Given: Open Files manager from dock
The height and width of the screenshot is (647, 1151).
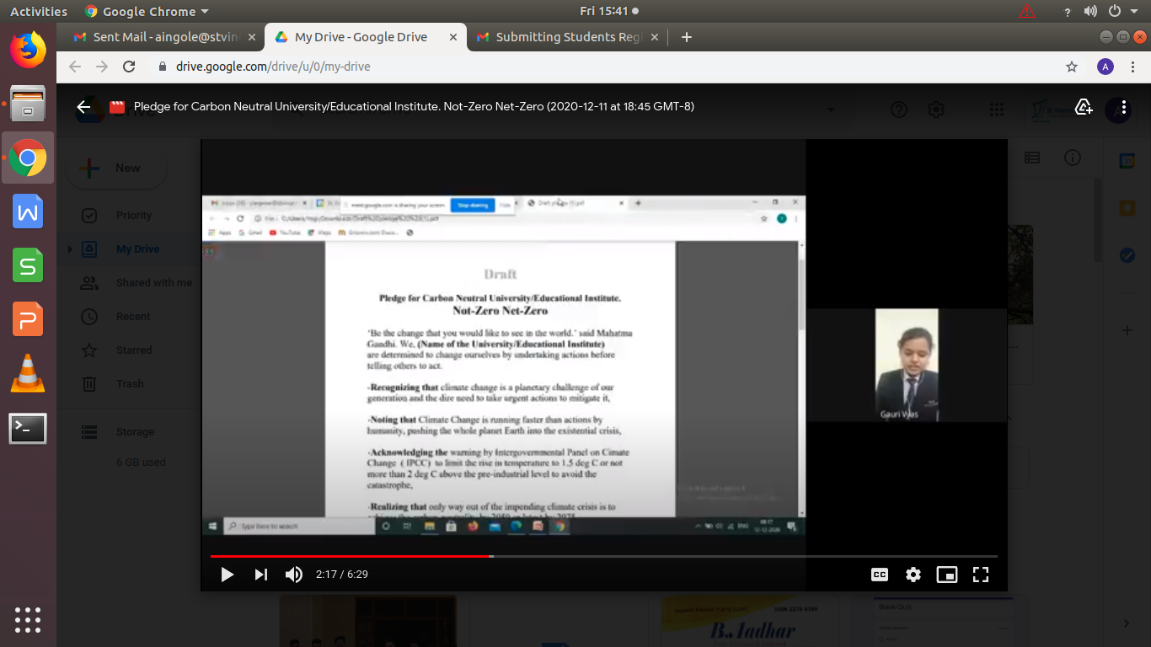Looking at the screenshot, I should [28, 104].
